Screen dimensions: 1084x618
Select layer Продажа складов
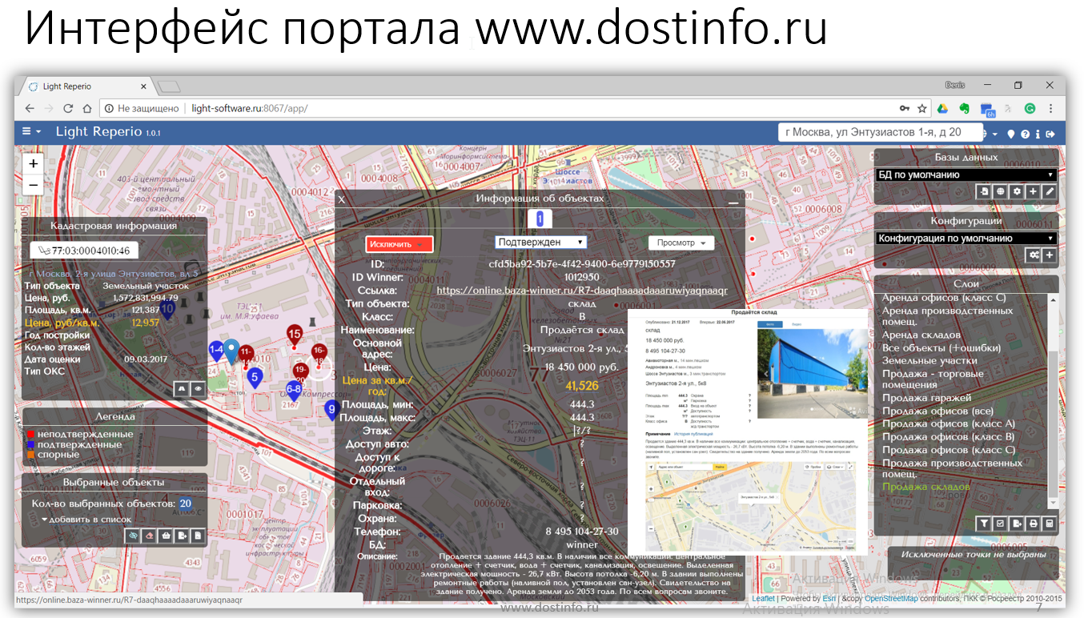925,487
